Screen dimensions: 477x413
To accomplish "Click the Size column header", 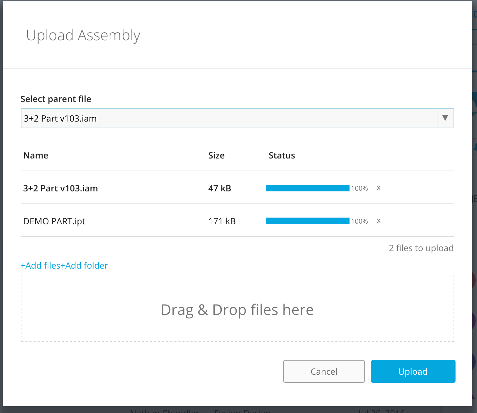I will click(216, 155).
